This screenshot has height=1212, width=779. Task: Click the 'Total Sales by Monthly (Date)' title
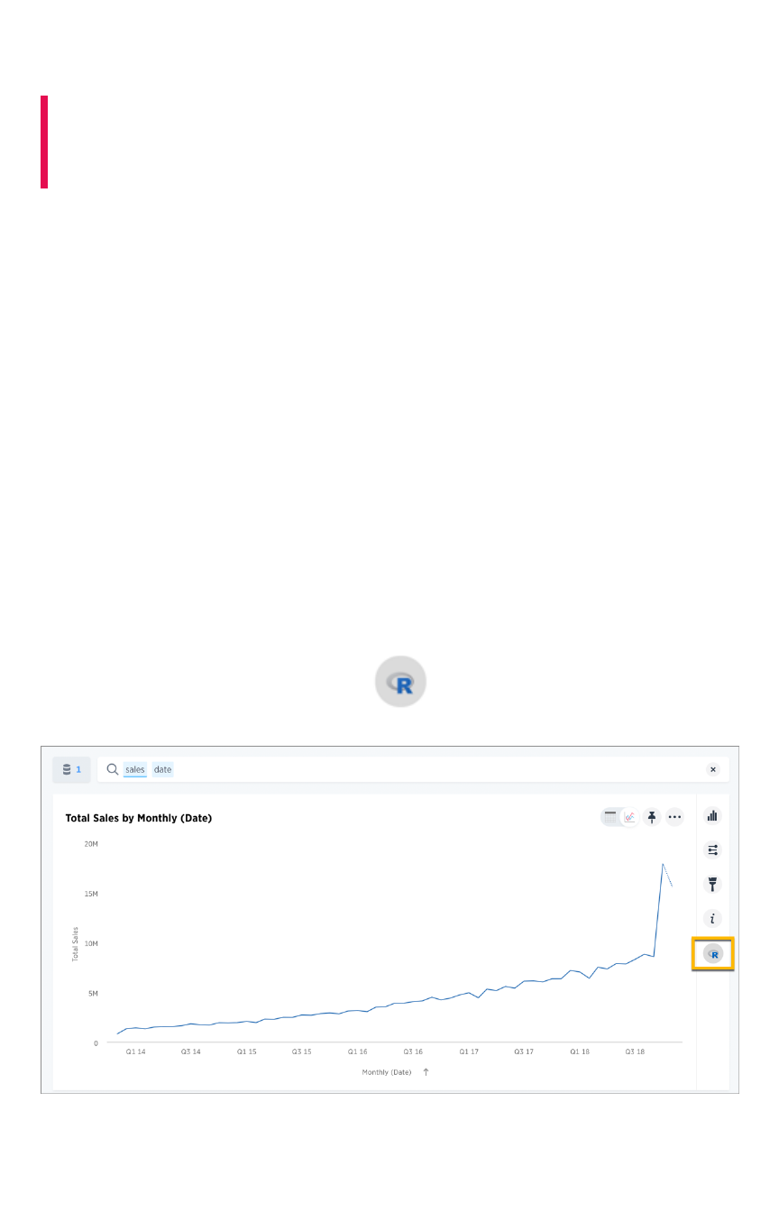(139, 818)
